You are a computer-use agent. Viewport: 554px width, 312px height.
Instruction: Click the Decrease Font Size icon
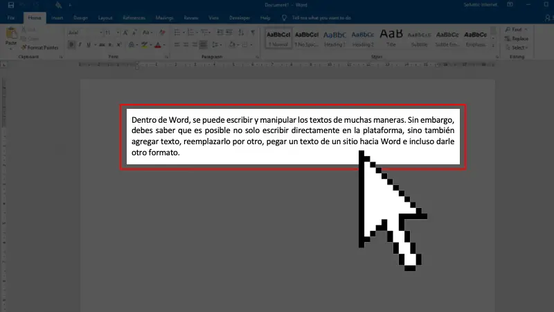point(134,33)
